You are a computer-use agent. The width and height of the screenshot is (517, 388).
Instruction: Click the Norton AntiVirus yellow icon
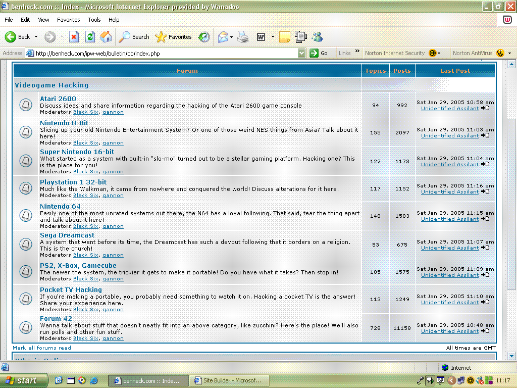coord(500,53)
